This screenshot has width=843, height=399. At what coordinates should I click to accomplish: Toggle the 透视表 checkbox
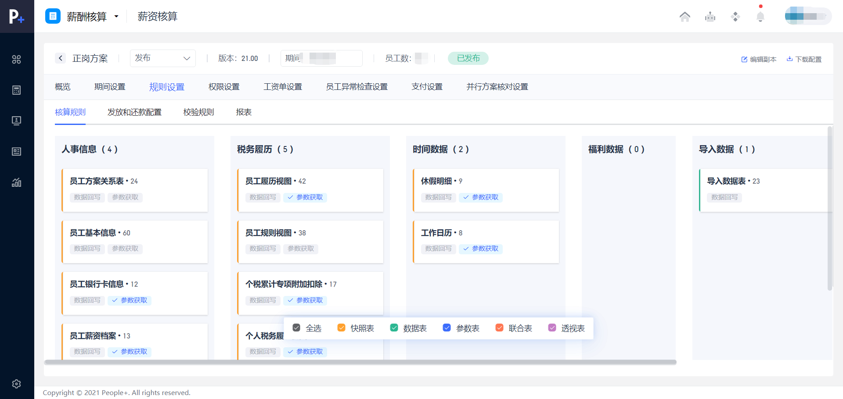click(552, 328)
